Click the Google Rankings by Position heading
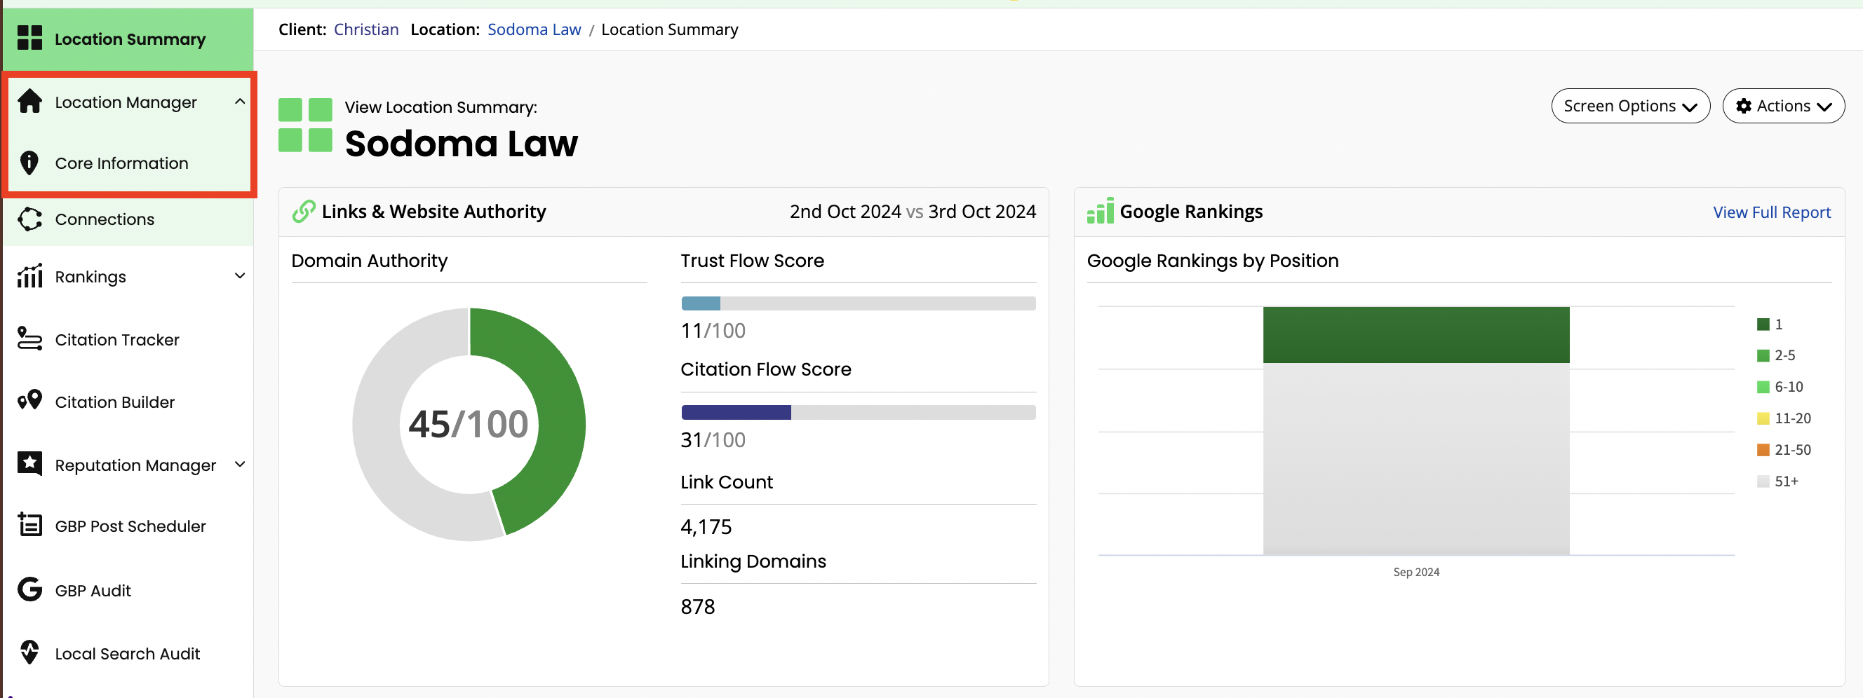 click(1212, 261)
